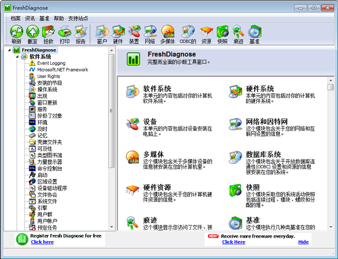Click the freeware 'Click Here' link
The height and width of the screenshot is (259, 338).
[x=234, y=242]
